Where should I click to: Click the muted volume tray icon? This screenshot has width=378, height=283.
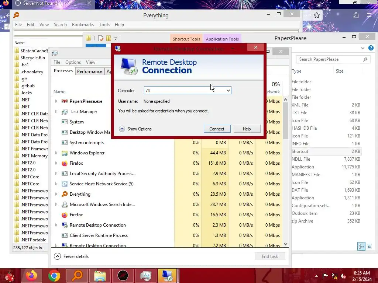coord(343,276)
